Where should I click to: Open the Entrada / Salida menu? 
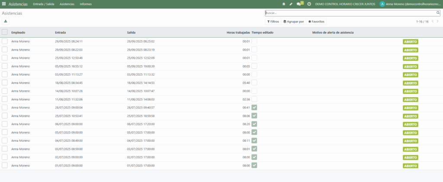(44, 4)
